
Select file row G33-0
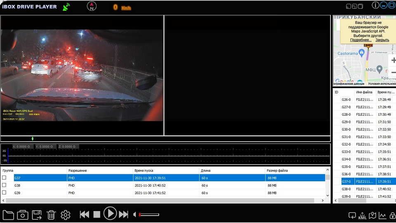(364, 152)
